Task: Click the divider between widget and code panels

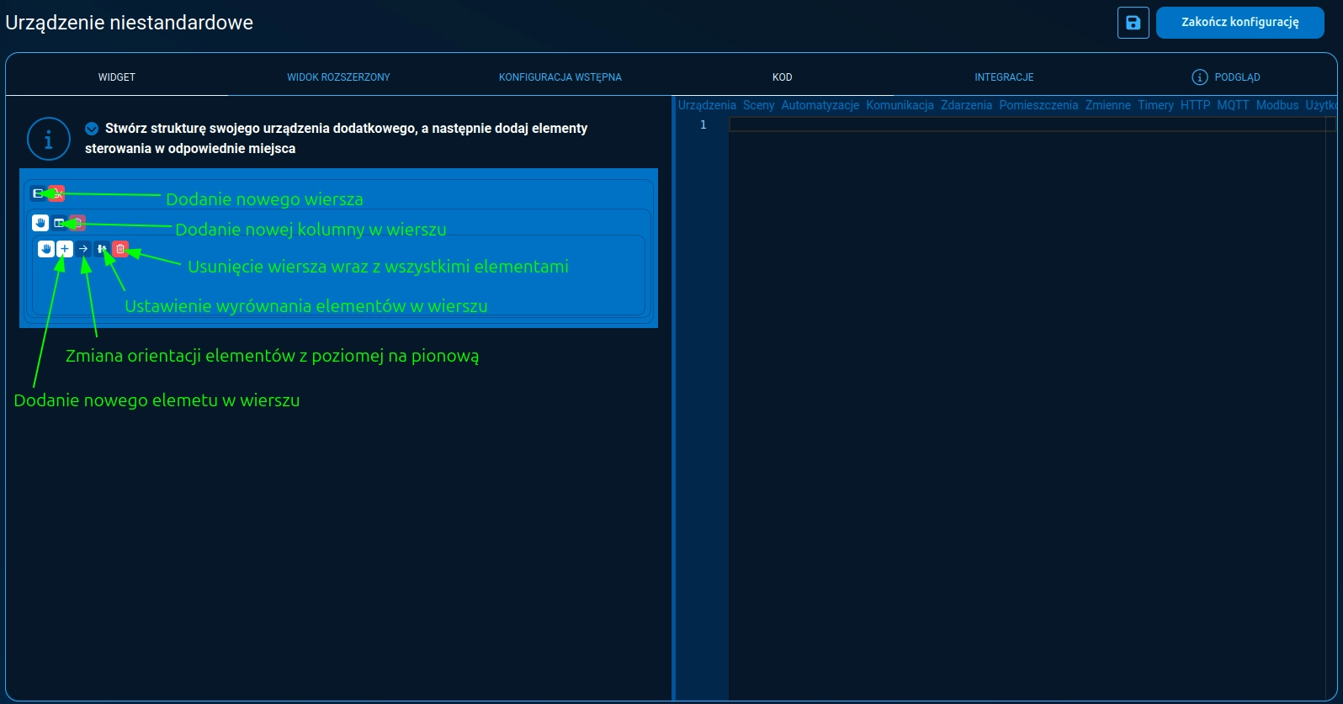Action: click(x=673, y=395)
